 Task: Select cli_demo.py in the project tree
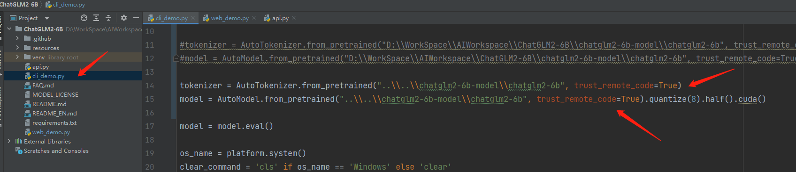[48, 76]
